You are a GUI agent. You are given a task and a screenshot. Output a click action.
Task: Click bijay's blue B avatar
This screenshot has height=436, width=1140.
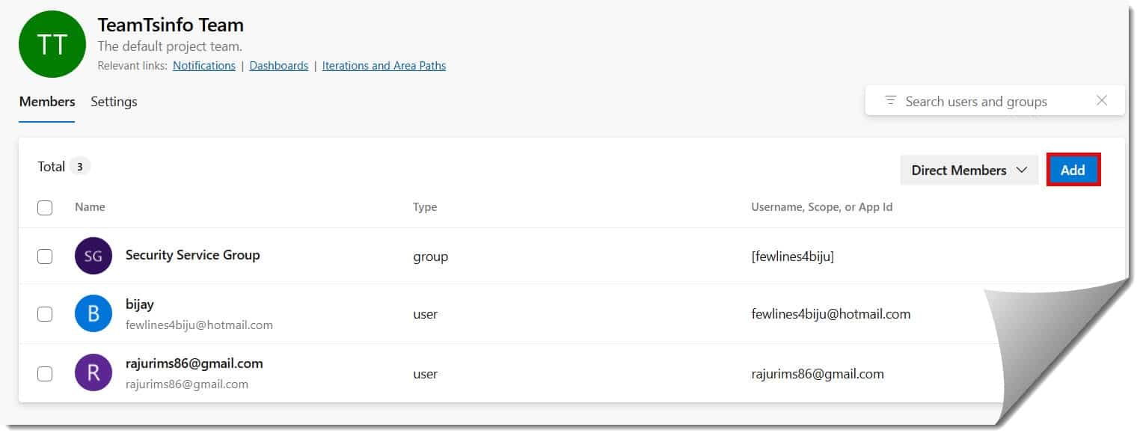[94, 313]
